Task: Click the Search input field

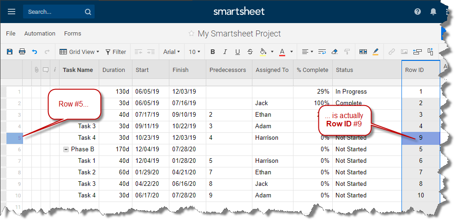Action: coord(59,12)
